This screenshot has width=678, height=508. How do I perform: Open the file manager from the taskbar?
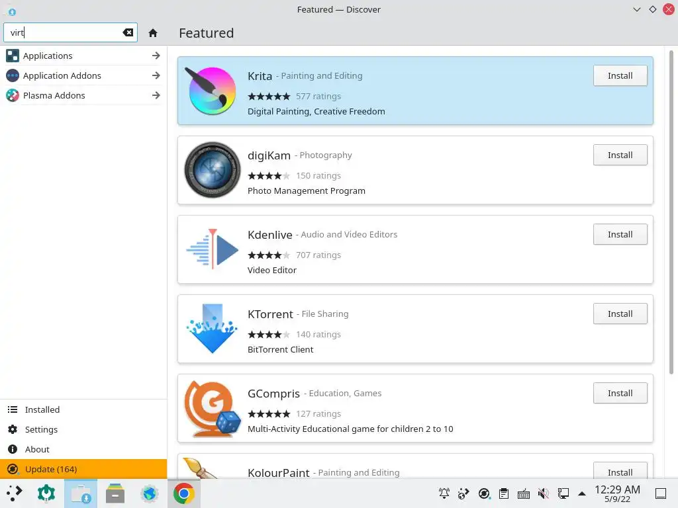coord(115,493)
